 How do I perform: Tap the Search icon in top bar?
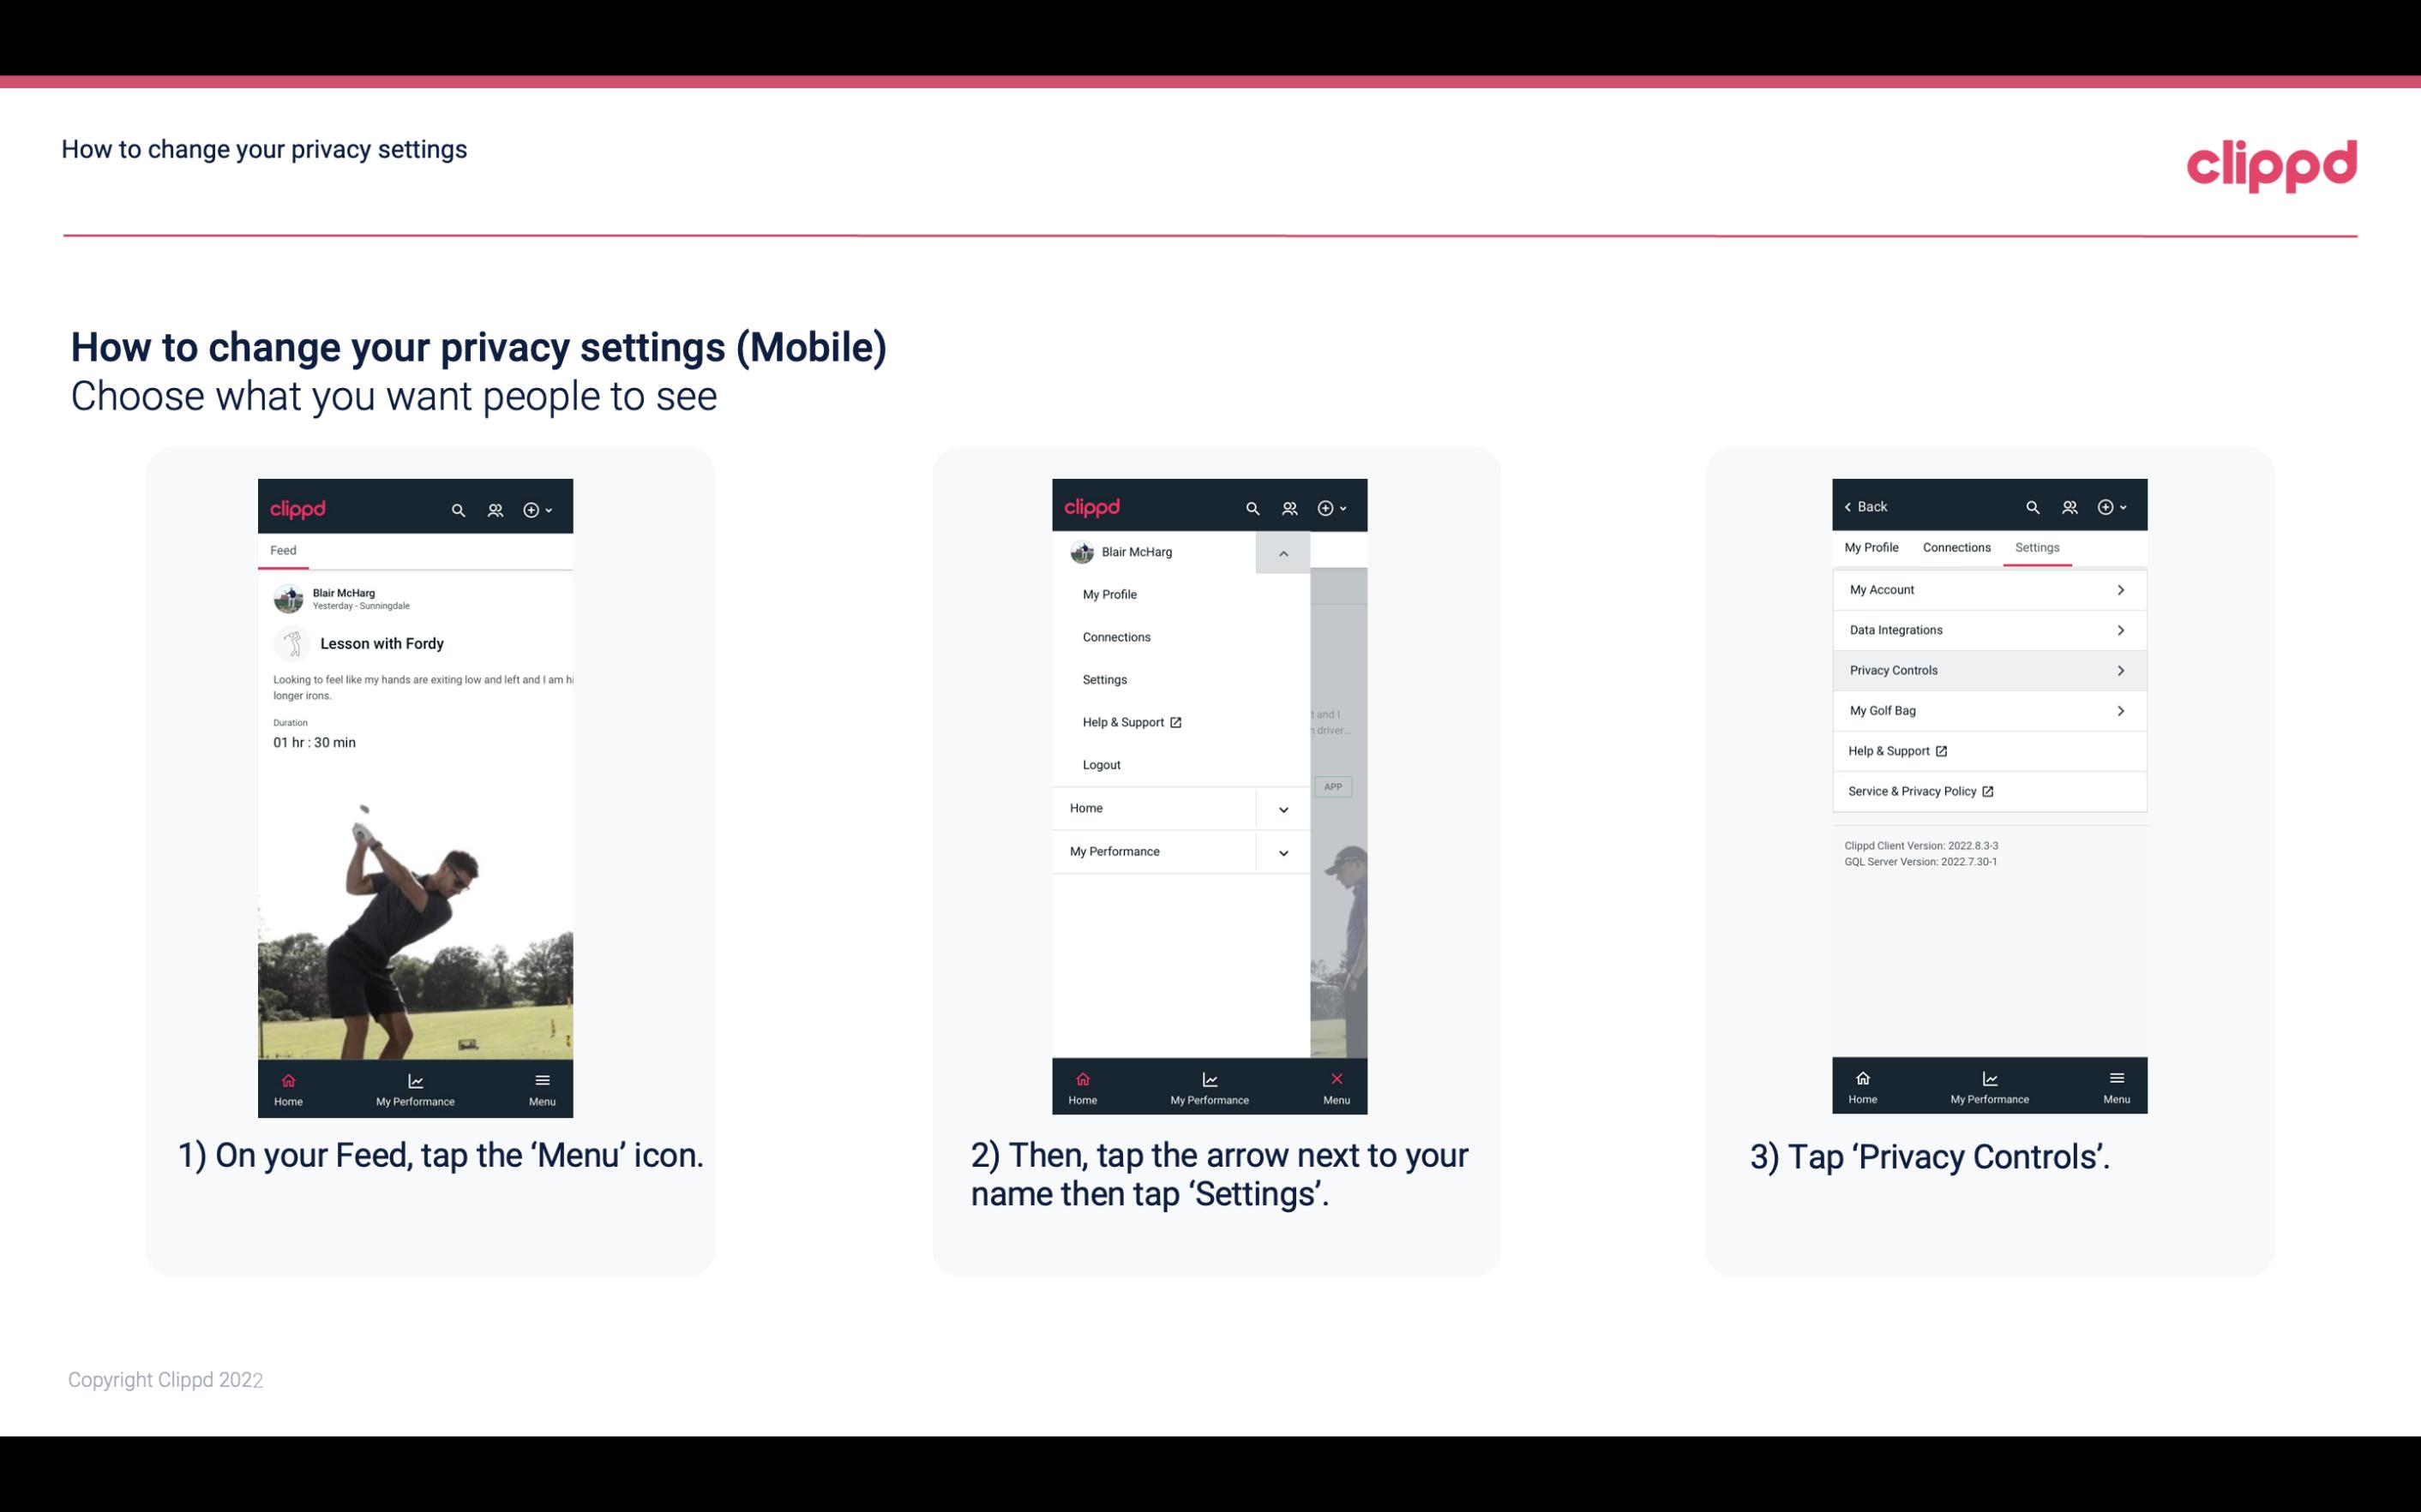point(460,507)
